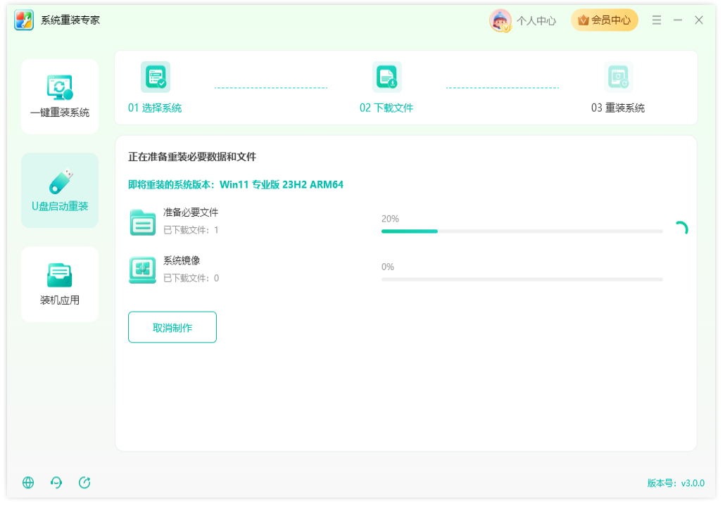The image size is (725, 508).
Task: Open the globe website icon
Action: tap(28, 483)
